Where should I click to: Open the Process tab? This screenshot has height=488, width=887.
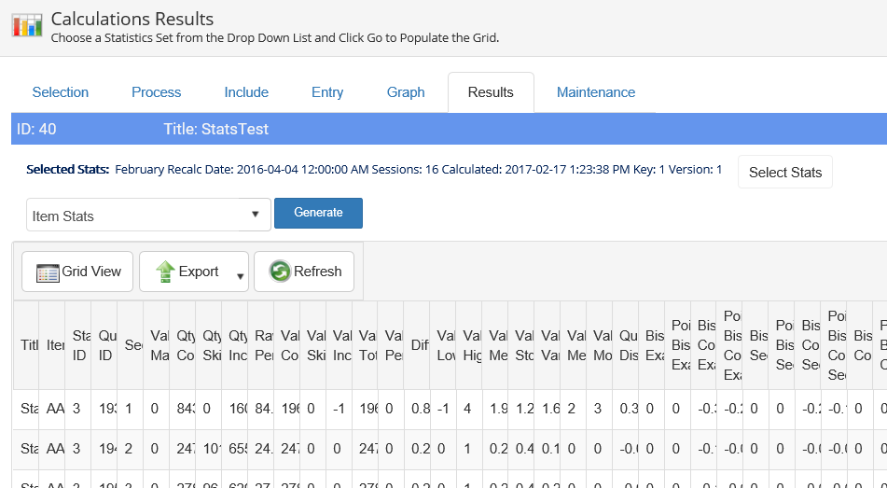click(x=157, y=92)
